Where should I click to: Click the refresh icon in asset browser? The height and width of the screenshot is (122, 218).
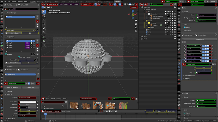66,102
